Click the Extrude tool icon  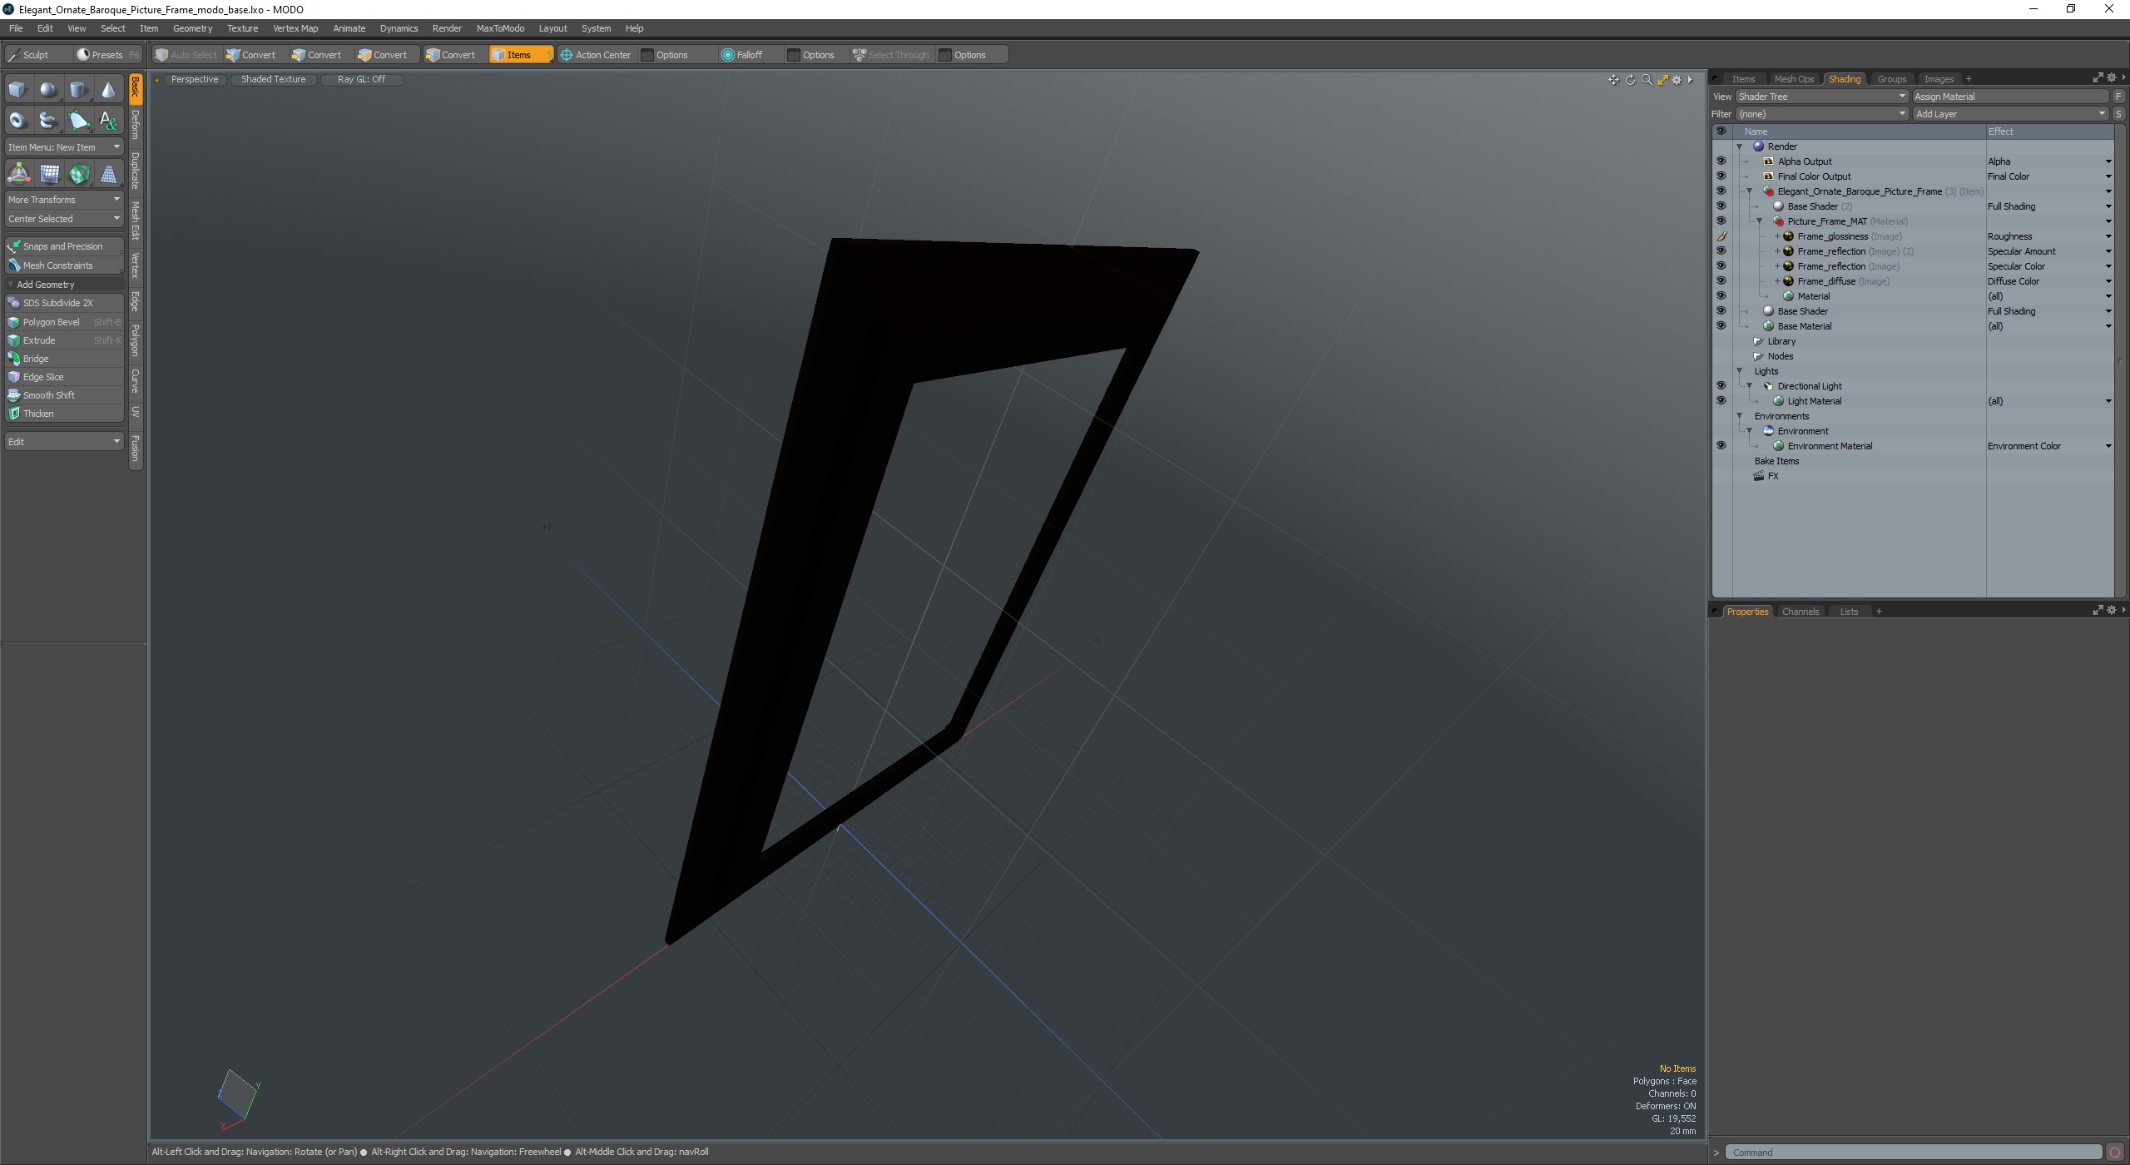coord(16,339)
